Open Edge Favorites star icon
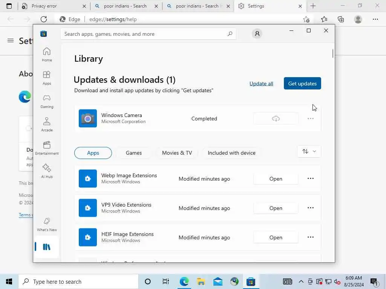This screenshot has height=289, width=386. (324, 19)
